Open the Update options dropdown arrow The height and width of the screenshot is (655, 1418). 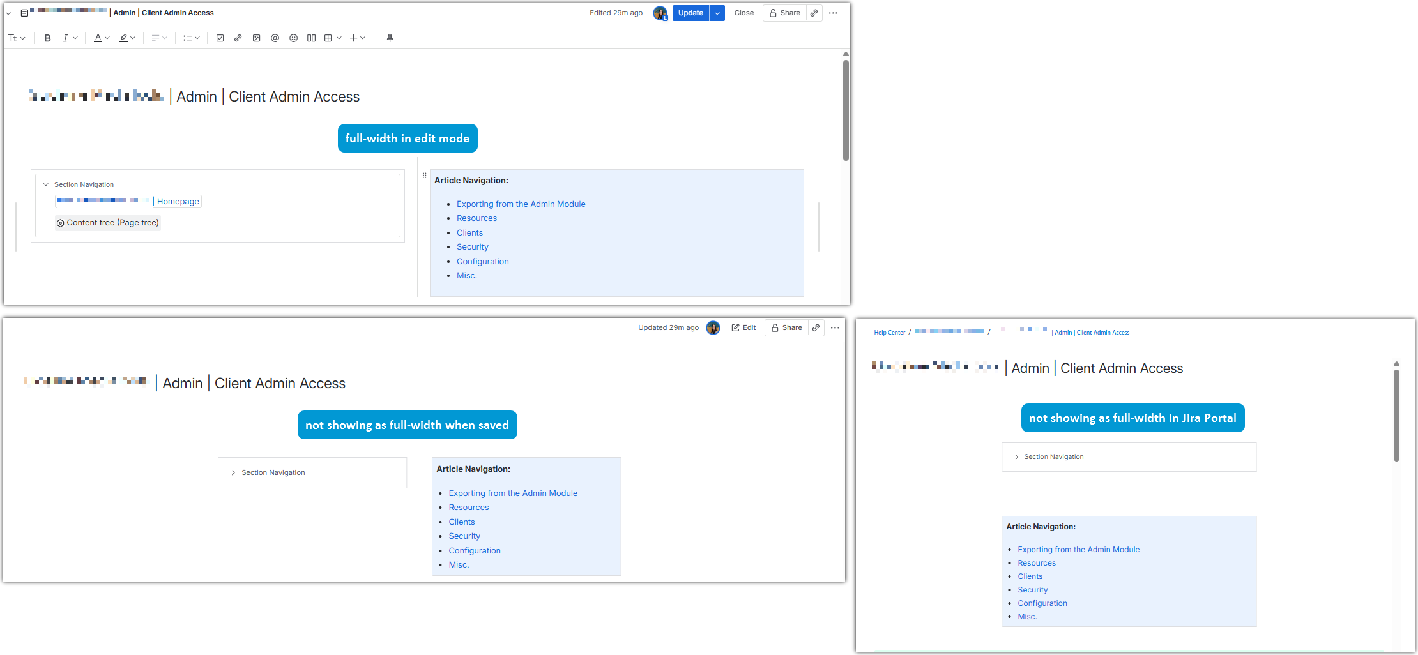[717, 13]
